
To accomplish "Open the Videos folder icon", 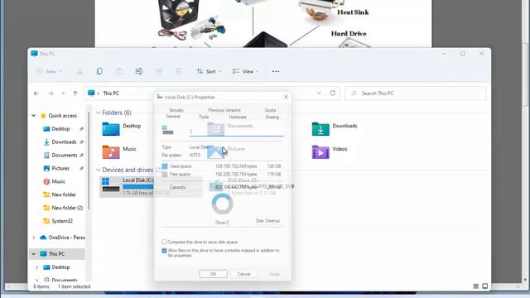I will tap(320, 151).
